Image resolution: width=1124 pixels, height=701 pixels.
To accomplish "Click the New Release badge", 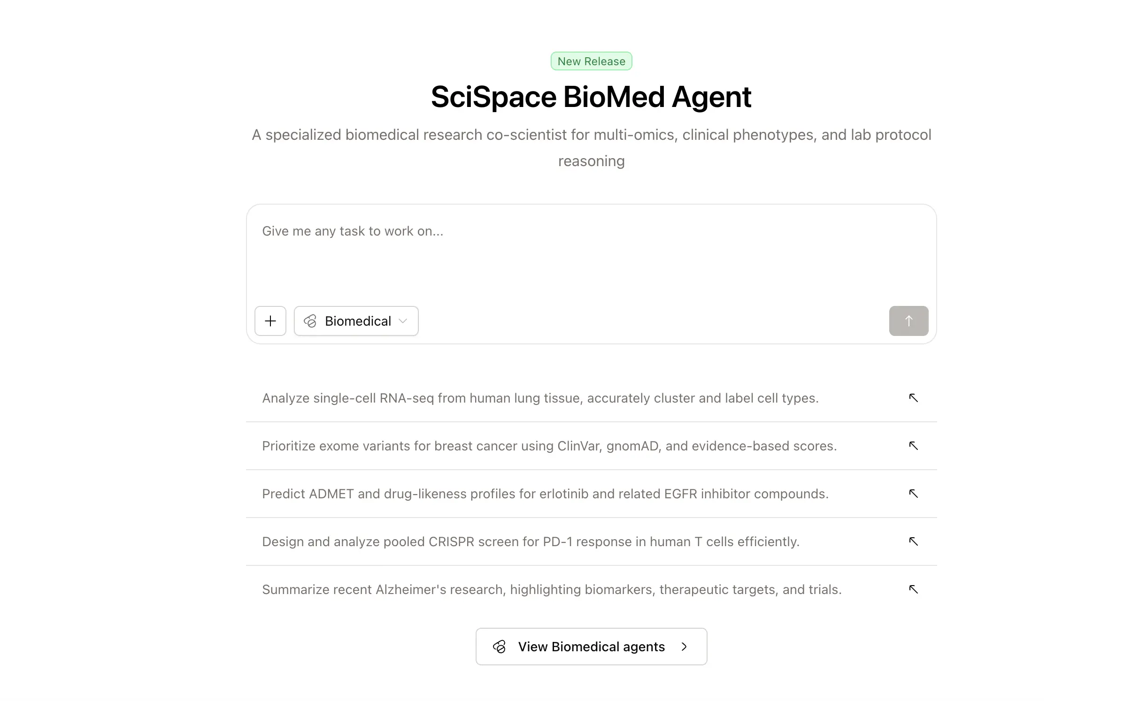I will tap(591, 61).
